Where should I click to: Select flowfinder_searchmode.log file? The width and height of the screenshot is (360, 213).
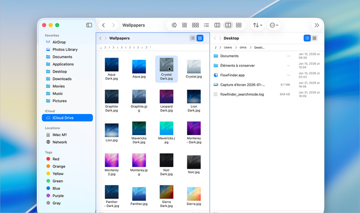coord(267,95)
